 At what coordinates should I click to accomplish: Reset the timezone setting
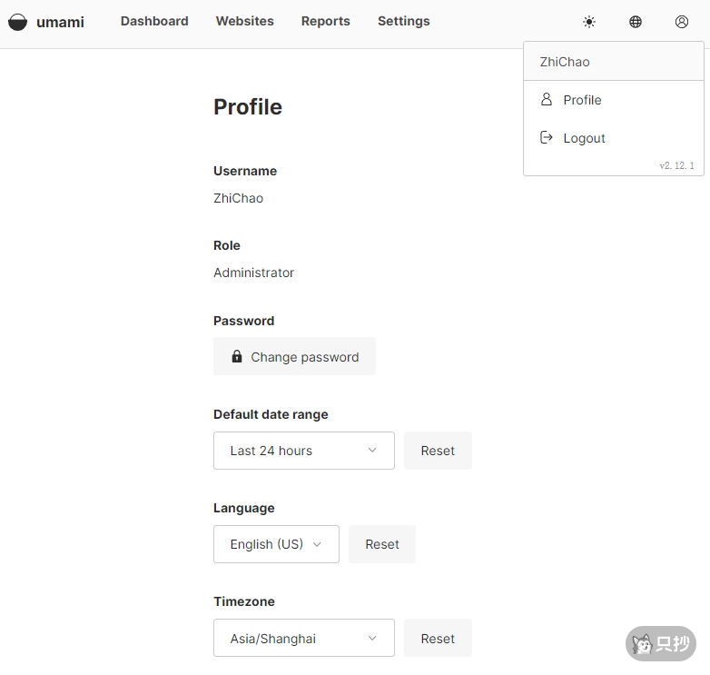438,639
